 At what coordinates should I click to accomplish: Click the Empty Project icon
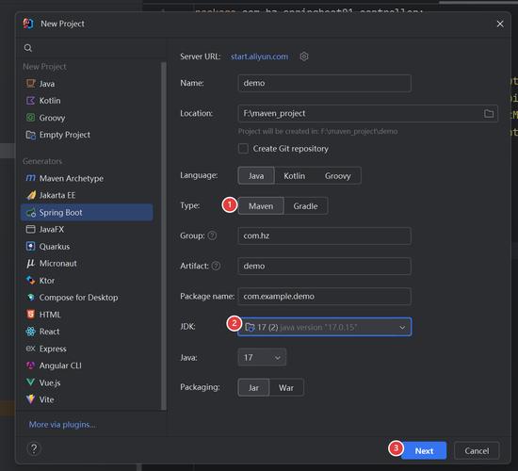31,135
